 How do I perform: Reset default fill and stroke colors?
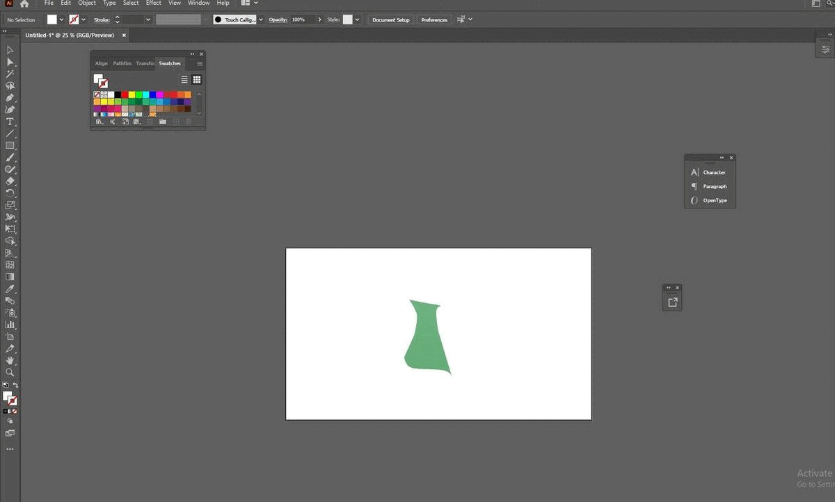[x=6, y=385]
